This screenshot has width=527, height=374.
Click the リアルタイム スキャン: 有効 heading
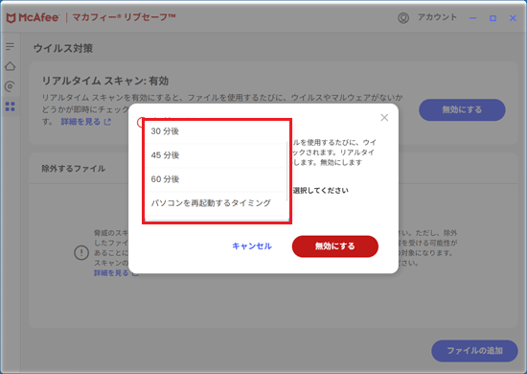(105, 82)
